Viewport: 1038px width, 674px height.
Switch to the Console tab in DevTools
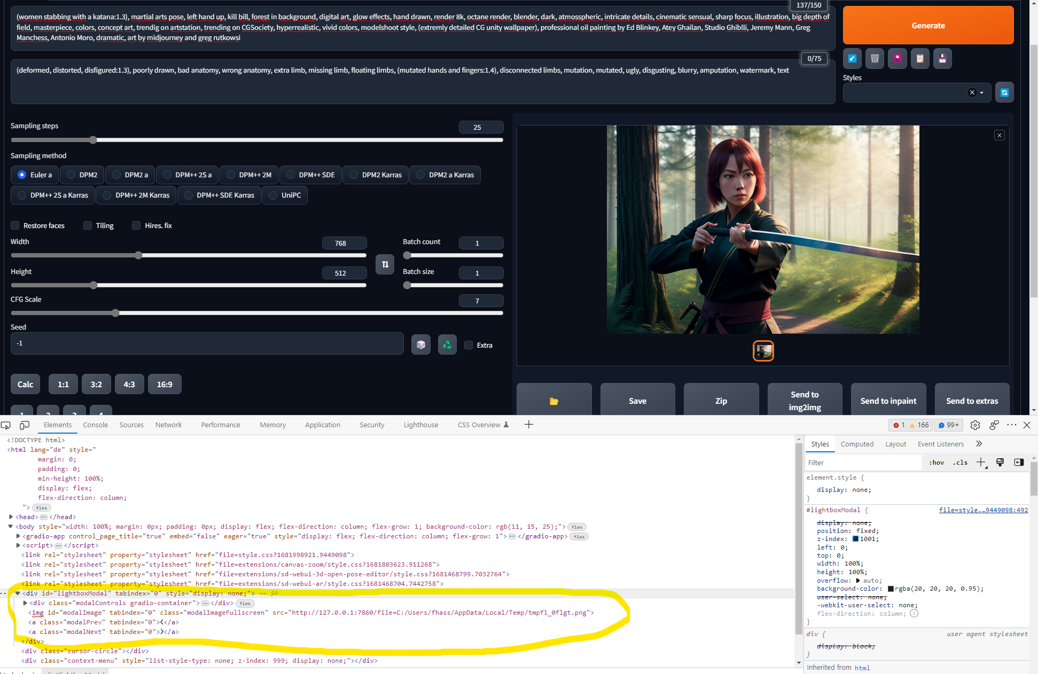point(95,425)
